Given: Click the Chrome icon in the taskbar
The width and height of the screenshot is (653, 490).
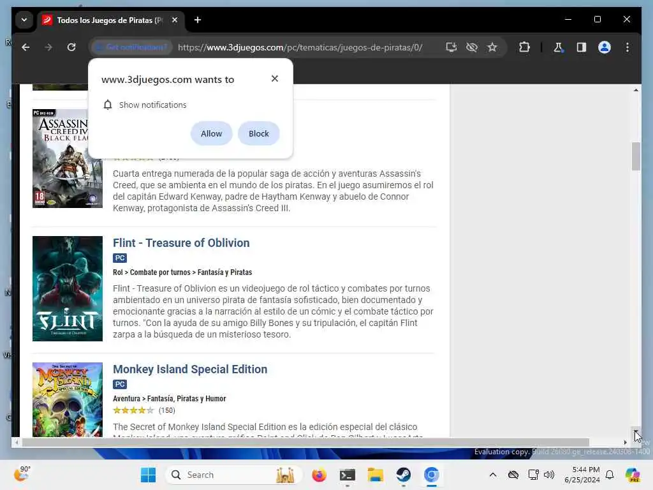Looking at the screenshot, I should point(432,475).
